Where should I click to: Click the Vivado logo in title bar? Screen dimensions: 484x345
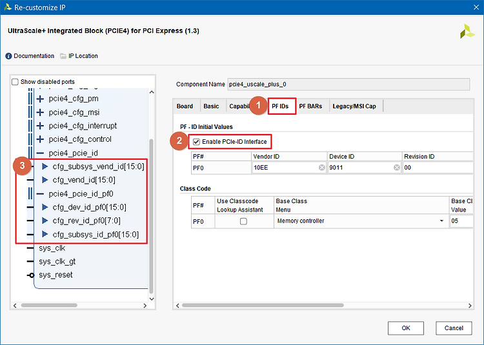pos(8,7)
